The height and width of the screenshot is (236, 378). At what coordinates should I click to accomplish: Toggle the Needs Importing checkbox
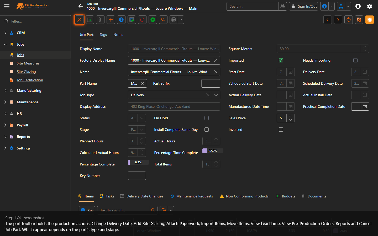pos(355,60)
